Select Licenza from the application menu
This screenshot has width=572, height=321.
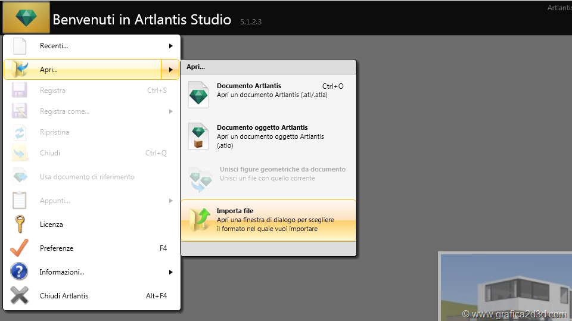(x=51, y=225)
